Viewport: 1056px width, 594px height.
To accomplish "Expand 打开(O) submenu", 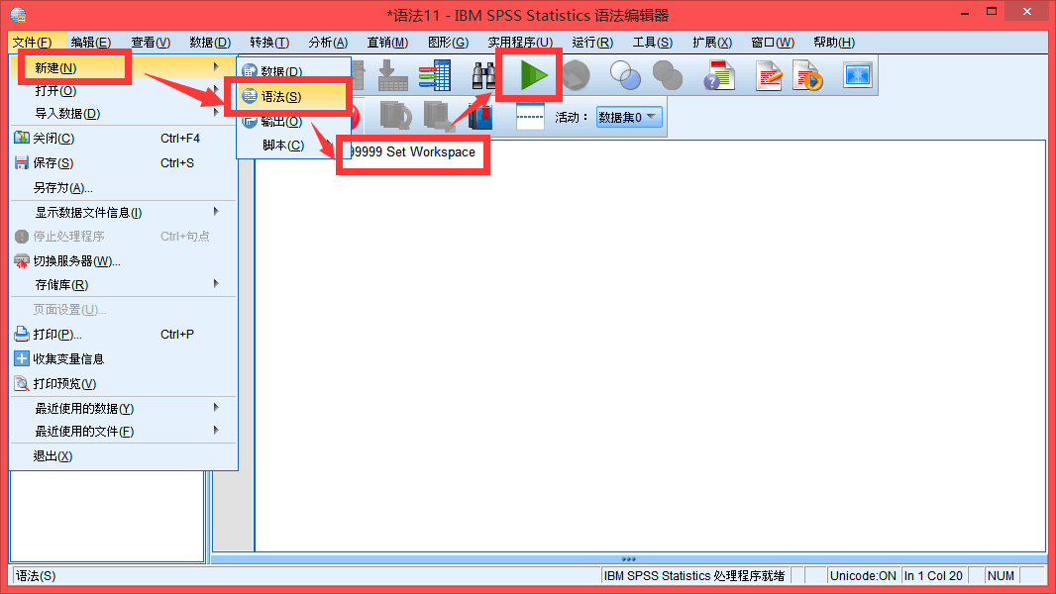I will [x=123, y=90].
